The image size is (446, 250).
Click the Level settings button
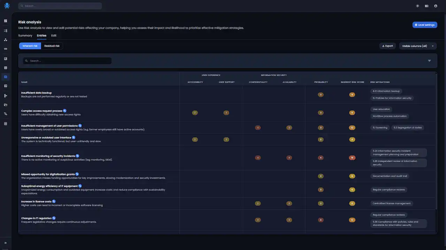(425, 25)
